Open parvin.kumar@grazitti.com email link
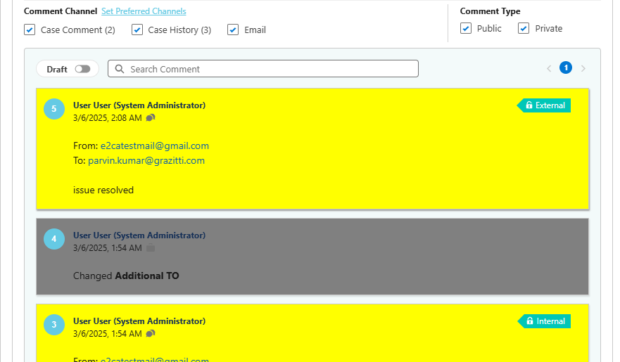Image resolution: width=620 pixels, height=362 pixels. click(146, 161)
